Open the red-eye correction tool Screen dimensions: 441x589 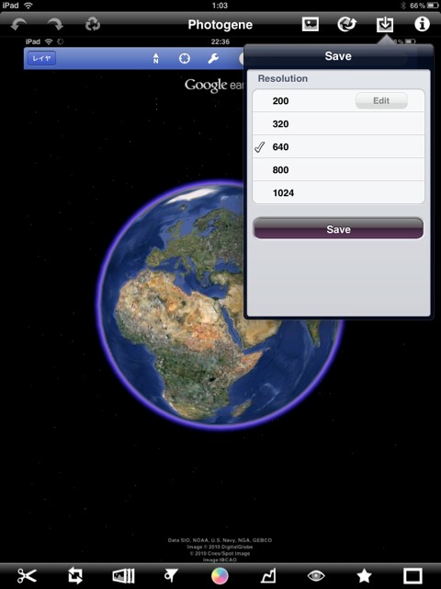click(x=316, y=575)
